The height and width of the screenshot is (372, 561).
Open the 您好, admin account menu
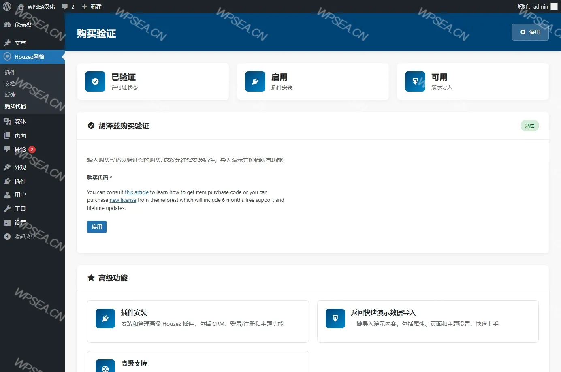538,6
